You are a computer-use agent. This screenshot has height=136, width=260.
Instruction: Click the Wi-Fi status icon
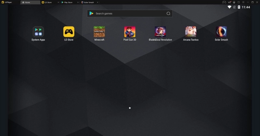point(229,7)
